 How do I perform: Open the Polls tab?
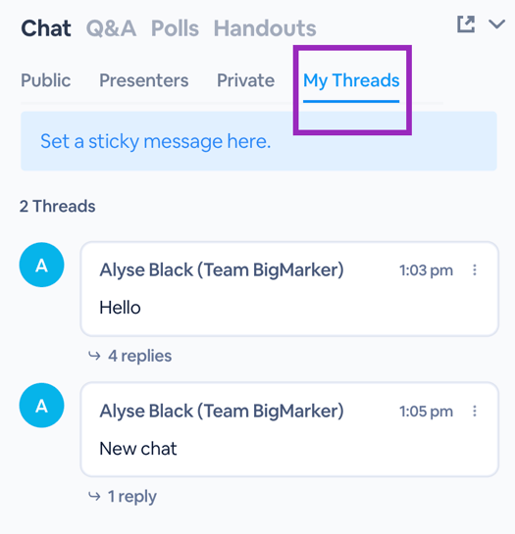pyautogui.click(x=175, y=28)
